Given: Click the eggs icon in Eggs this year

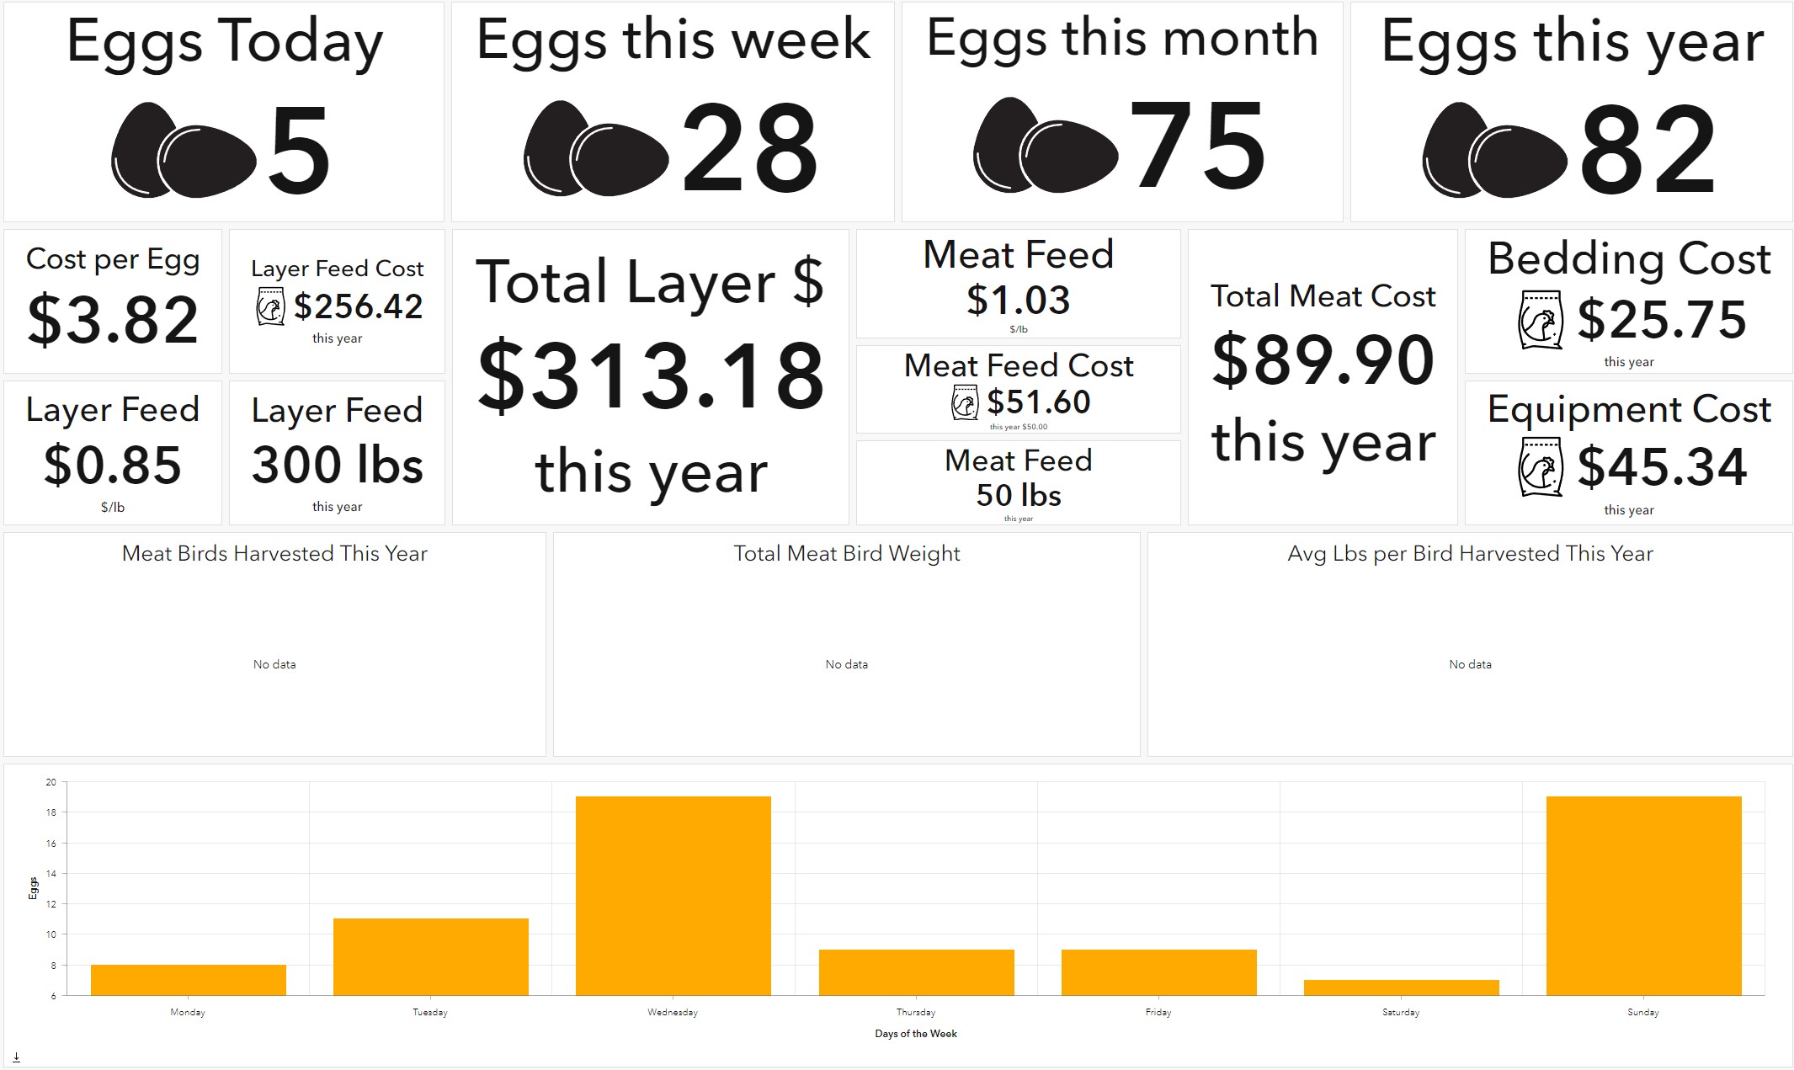Looking at the screenshot, I should tap(1494, 152).
